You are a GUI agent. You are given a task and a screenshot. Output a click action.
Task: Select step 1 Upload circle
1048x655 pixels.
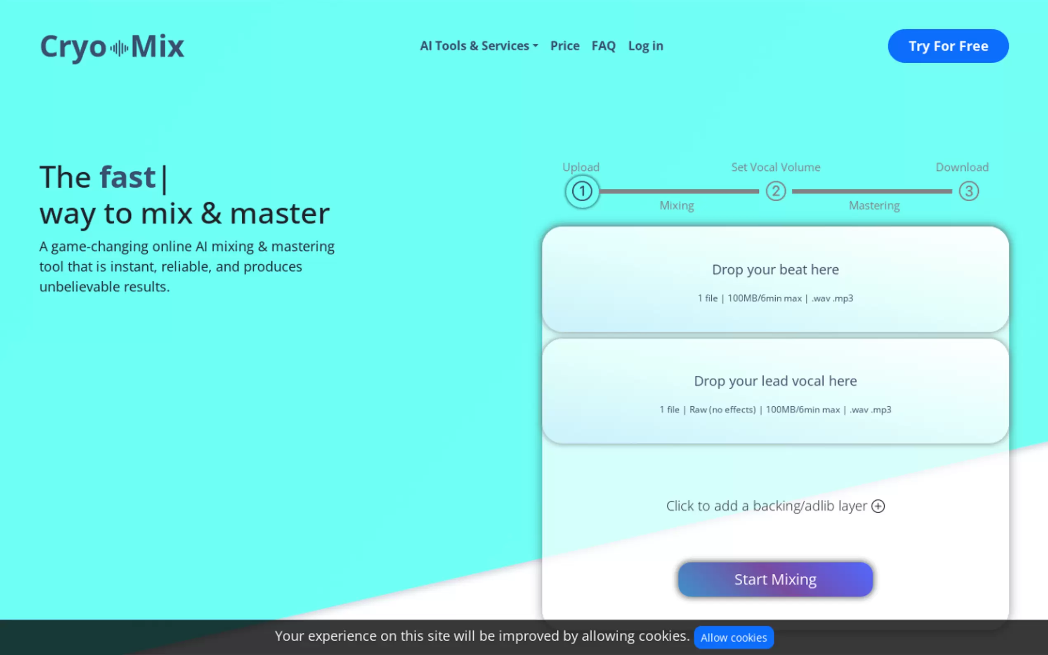click(582, 191)
